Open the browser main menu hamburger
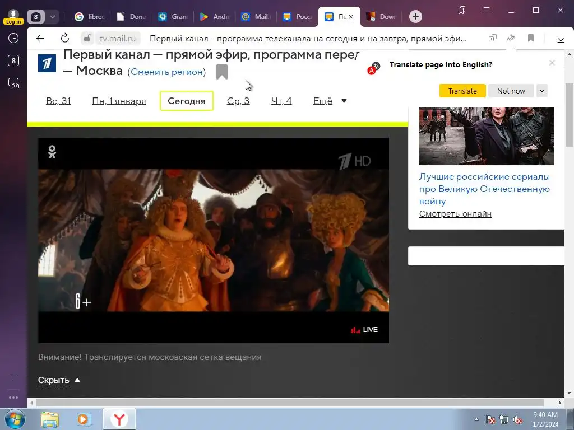Viewport: 574px width, 430px height. tap(487, 10)
